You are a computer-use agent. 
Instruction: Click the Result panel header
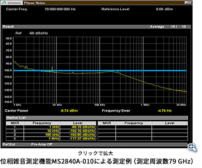[x=97, y=27]
